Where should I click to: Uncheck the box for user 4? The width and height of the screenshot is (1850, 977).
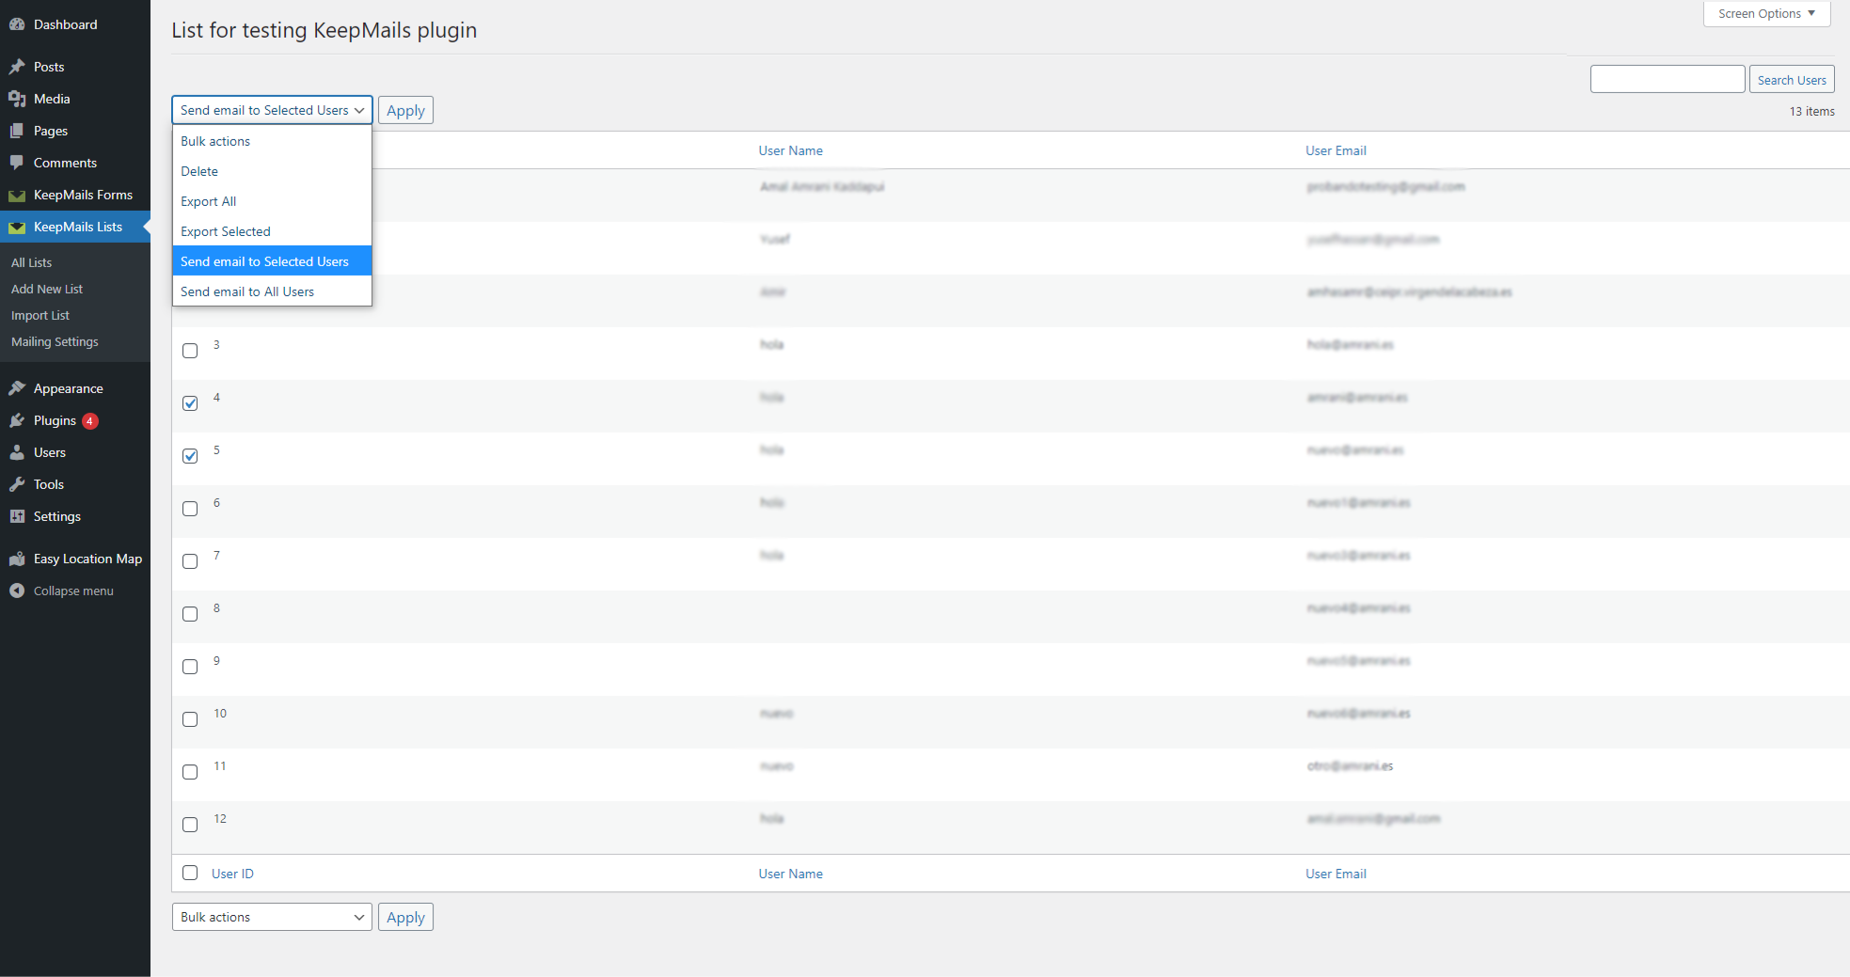(x=190, y=403)
